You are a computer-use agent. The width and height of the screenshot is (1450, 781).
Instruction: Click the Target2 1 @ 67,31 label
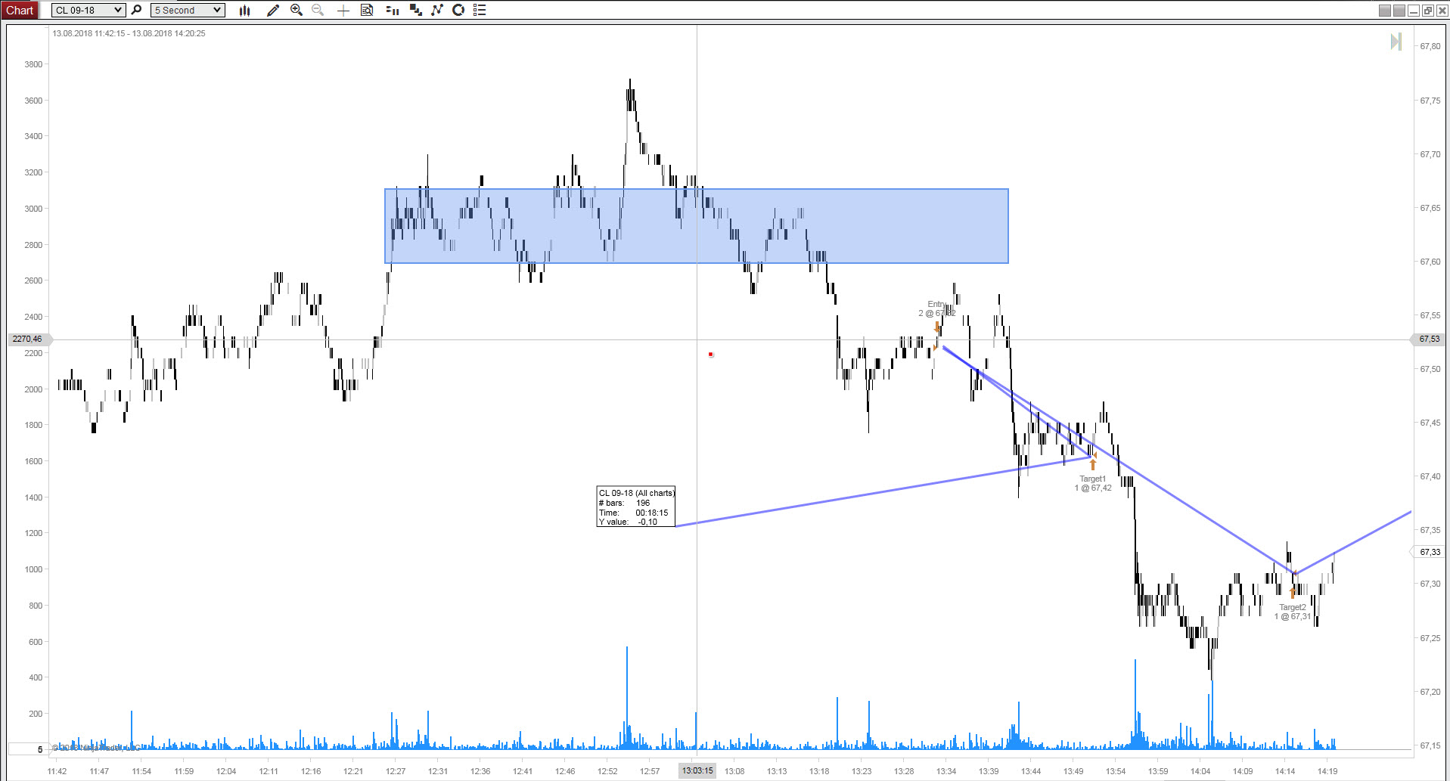pyautogui.click(x=1293, y=612)
